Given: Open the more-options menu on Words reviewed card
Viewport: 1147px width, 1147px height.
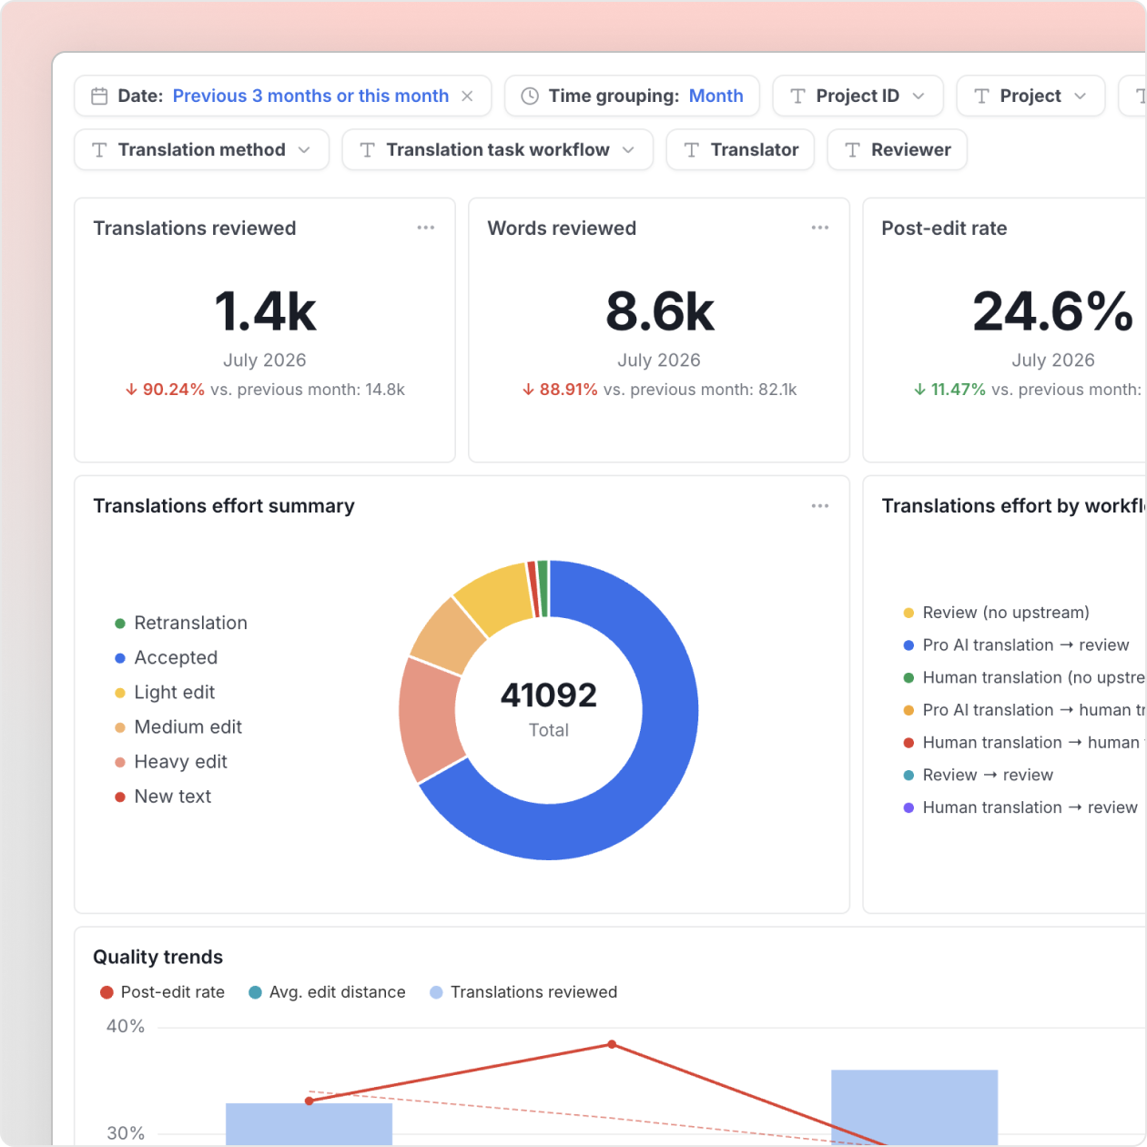Looking at the screenshot, I should pos(820,228).
